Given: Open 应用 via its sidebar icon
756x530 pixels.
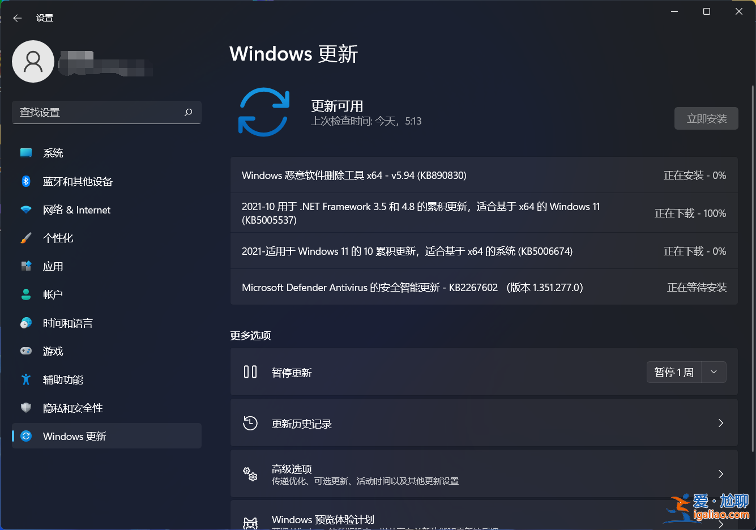Looking at the screenshot, I should tap(25, 266).
